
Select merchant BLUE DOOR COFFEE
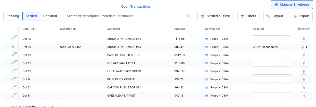pyautogui.click(x=121, y=79)
